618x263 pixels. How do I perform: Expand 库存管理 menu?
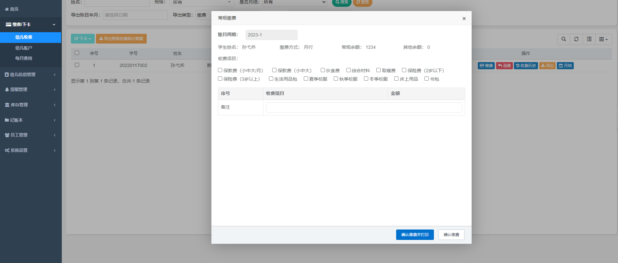tap(31, 105)
